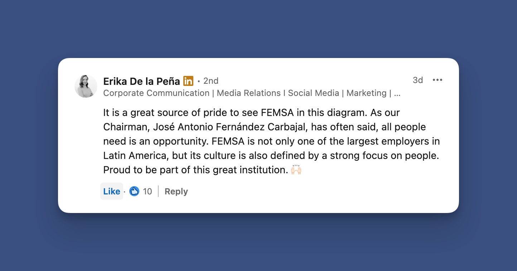Click the raised hands emoji in the comment text
Viewport: 517px width, 271px height.
pos(296,169)
